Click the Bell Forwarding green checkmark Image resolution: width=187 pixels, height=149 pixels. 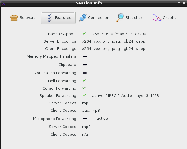pos(84,81)
